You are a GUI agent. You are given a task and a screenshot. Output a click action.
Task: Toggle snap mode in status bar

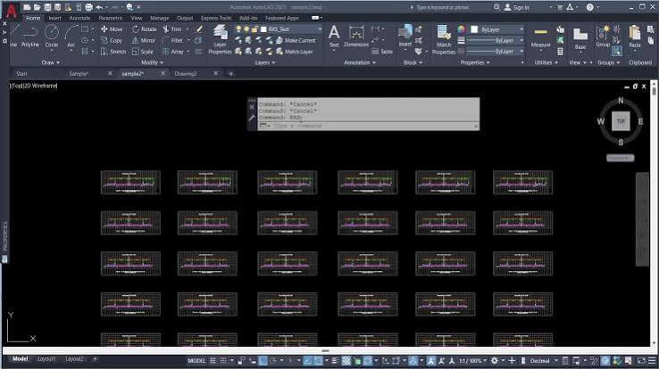click(223, 361)
